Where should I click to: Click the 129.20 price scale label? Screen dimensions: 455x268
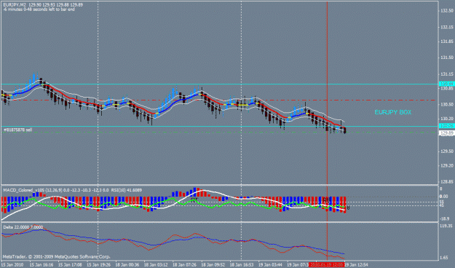[x=447, y=165]
